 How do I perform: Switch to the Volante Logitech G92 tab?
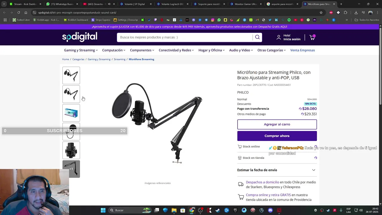172,4
